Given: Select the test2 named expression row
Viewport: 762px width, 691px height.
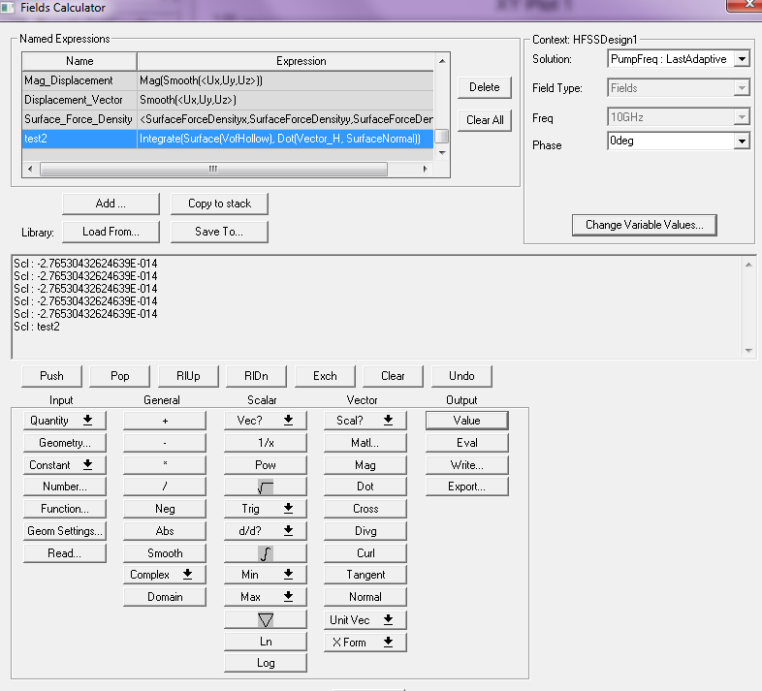Looking at the screenshot, I should [x=79, y=139].
